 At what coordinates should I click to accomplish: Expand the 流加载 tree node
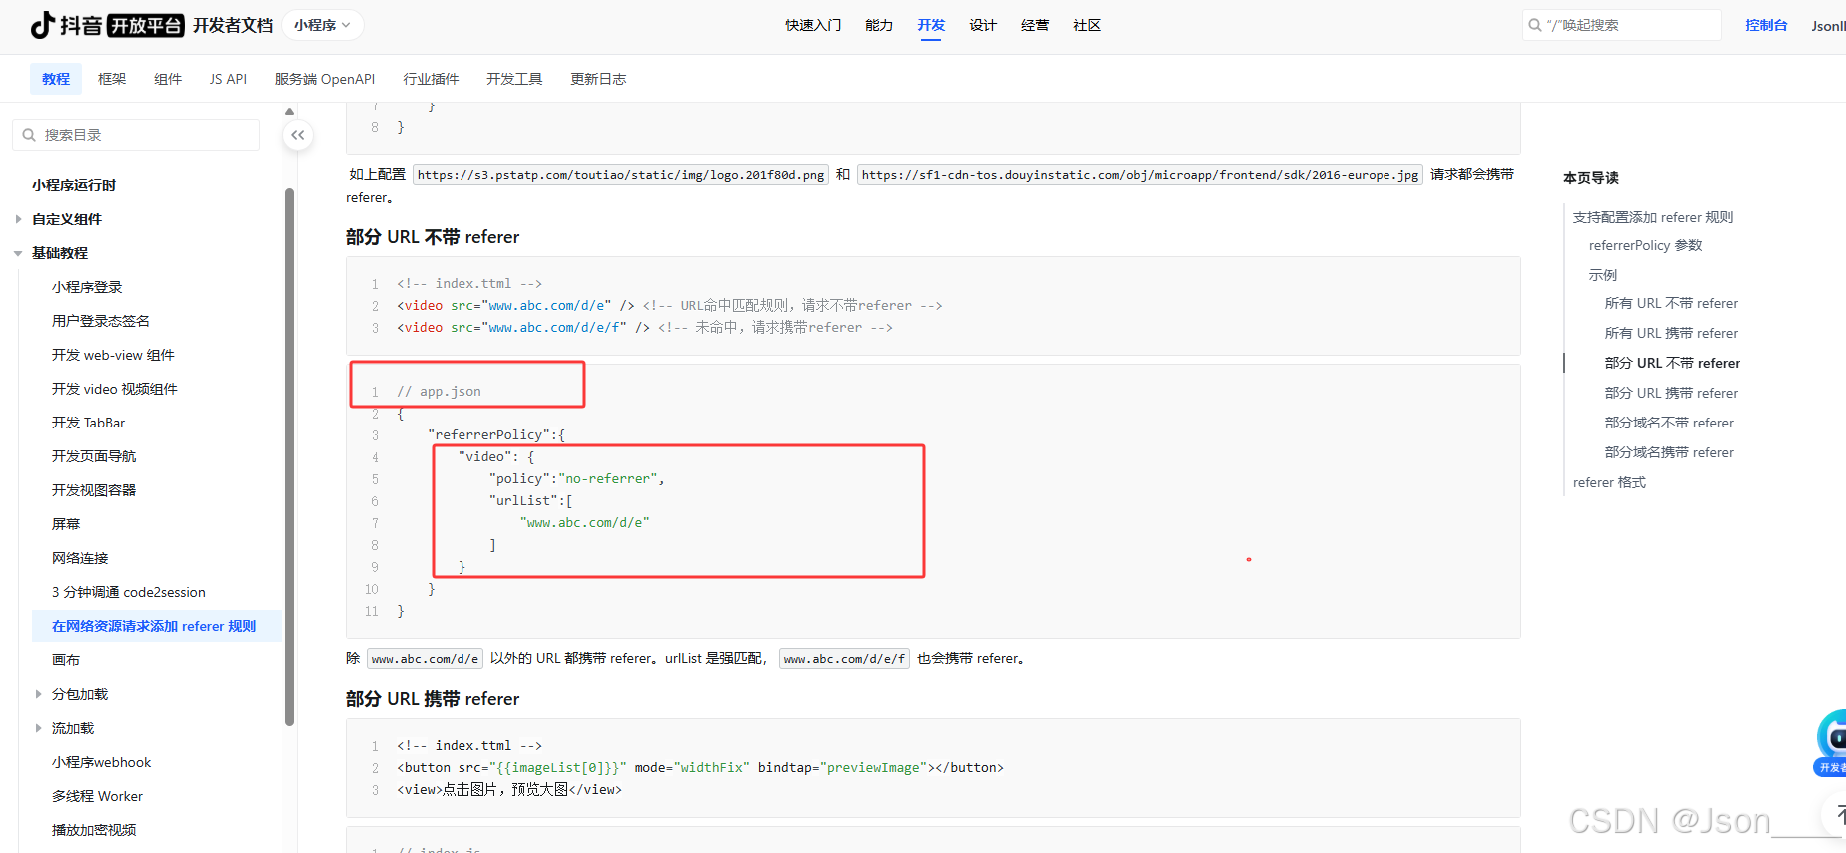[38, 728]
